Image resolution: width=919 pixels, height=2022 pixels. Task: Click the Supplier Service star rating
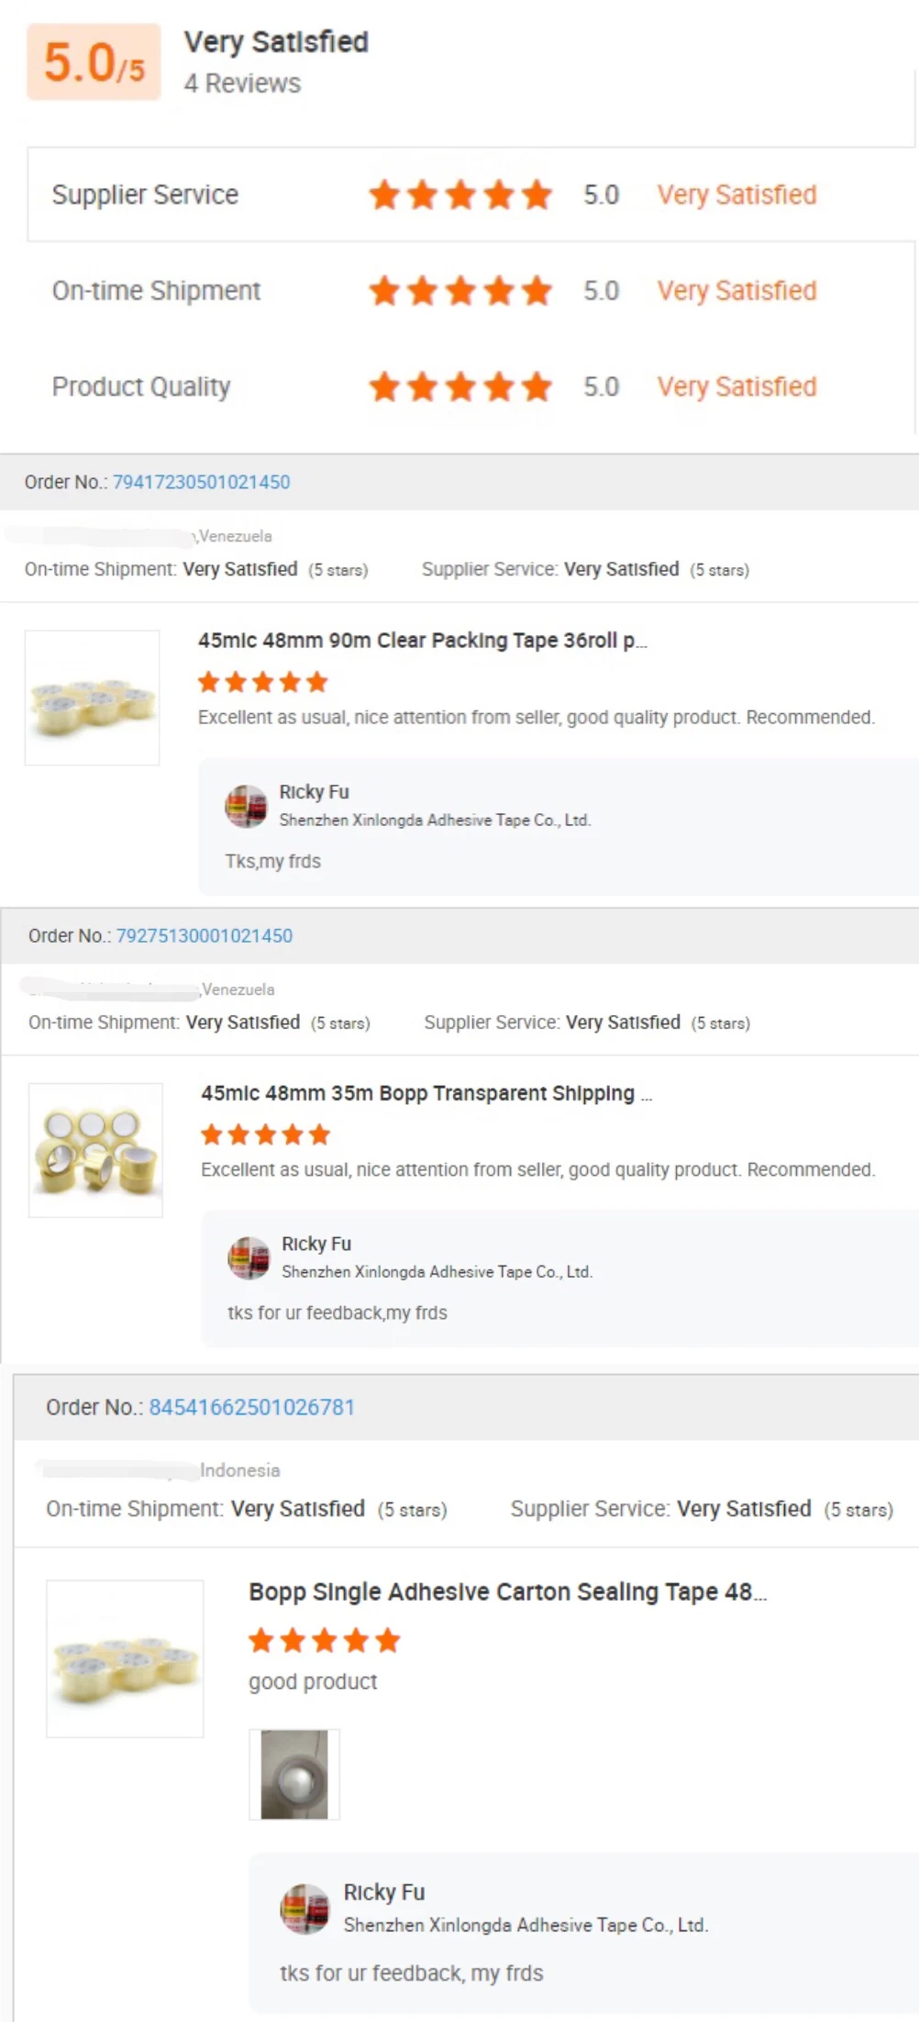tap(460, 195)
